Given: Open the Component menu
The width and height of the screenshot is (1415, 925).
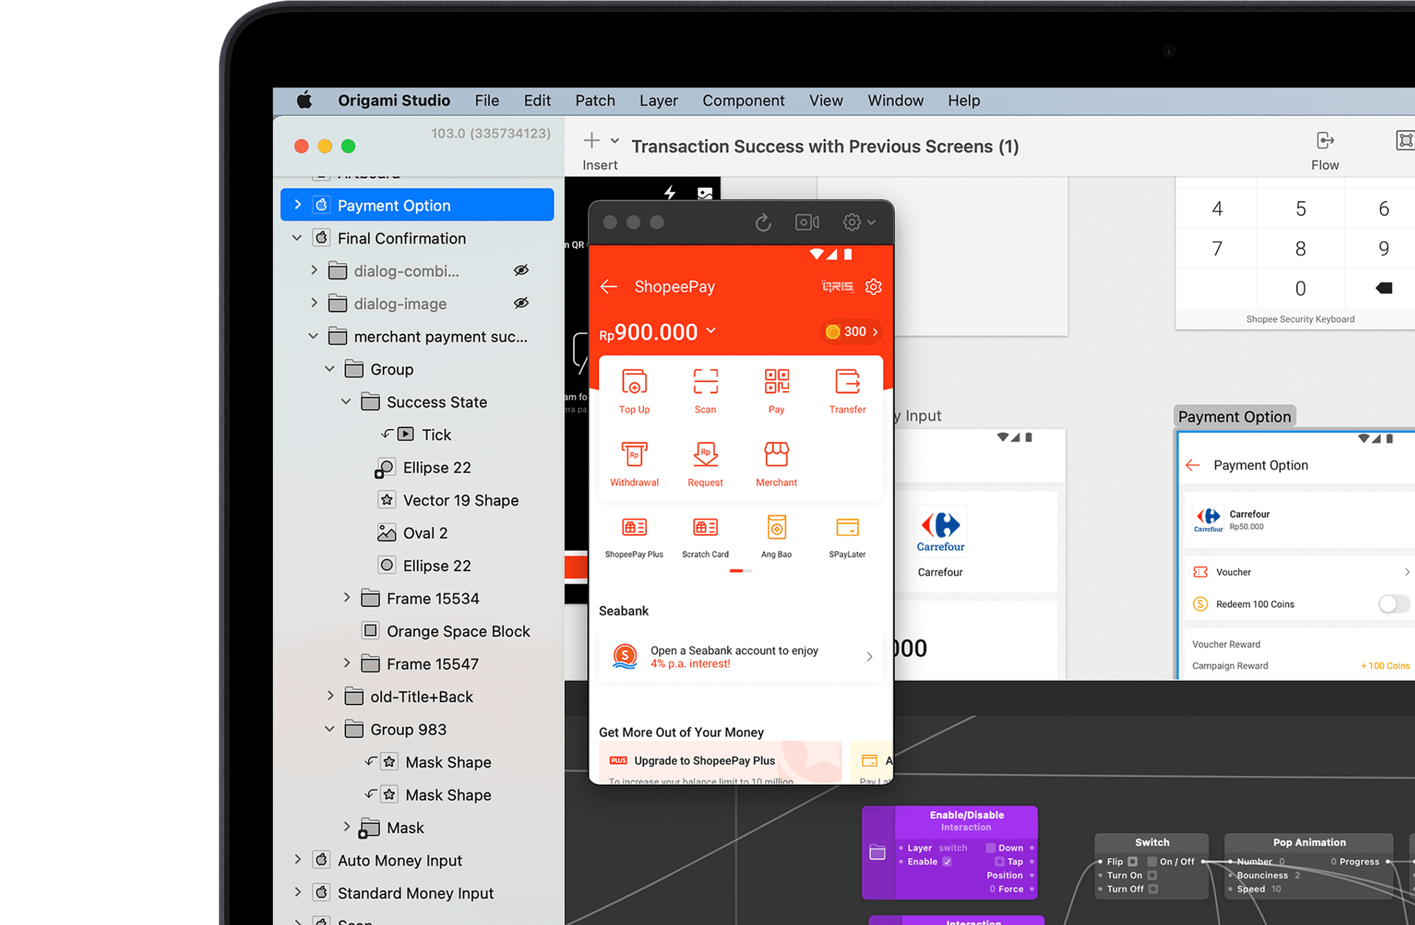Looking at the screenshot, I should 743,101.
